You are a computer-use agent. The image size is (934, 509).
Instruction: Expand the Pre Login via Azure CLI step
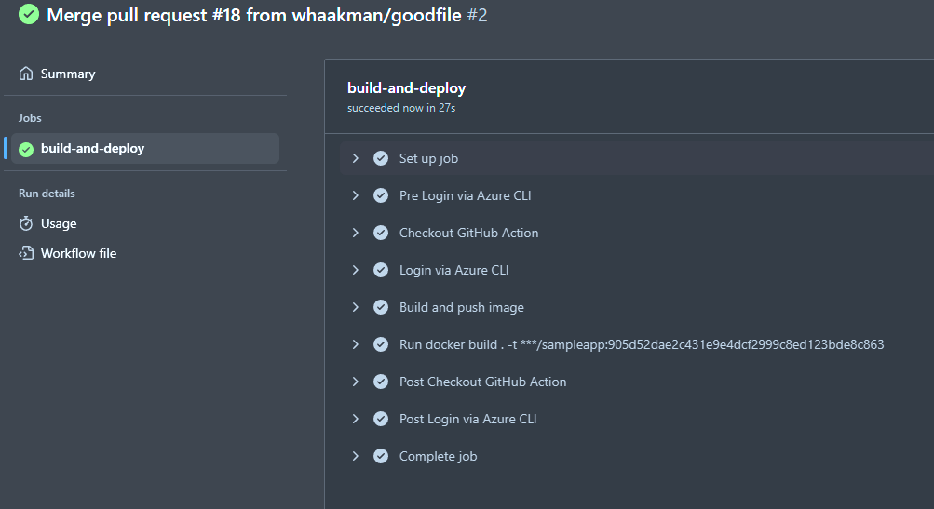click(x=356, y=195)
